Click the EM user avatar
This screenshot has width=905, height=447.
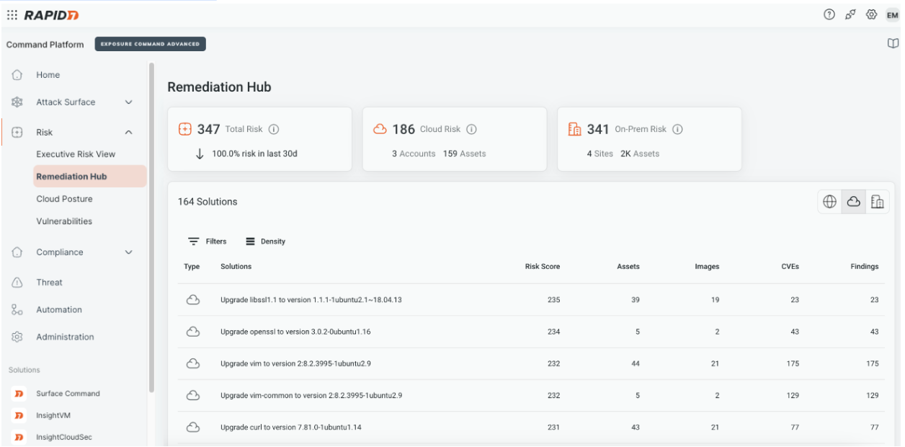click(x=892, y=15)
